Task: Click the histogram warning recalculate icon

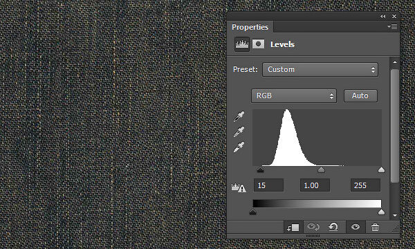Action: pos(239,187)
